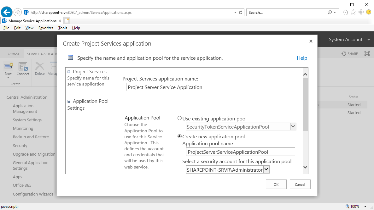Click the Delete icon in the ribbon
This screenshot has height=210, width=374.
39,69
